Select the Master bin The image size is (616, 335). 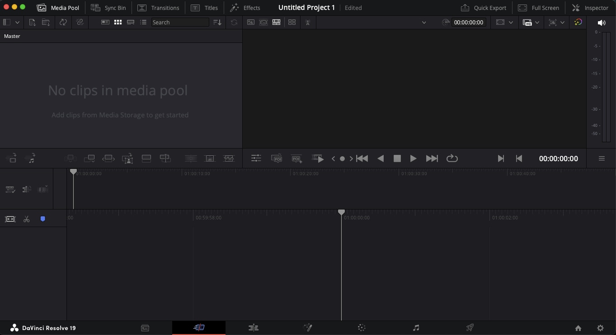[12, 36]
